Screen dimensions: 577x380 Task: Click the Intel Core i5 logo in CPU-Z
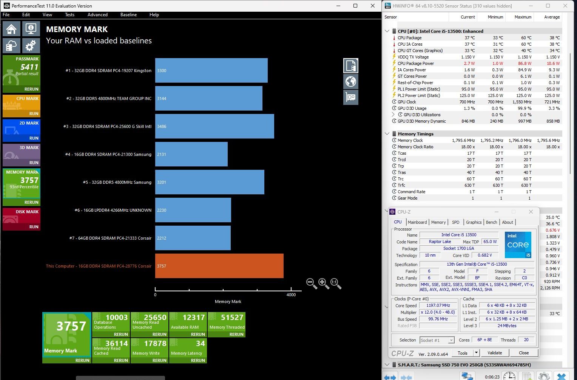[518, 245]
